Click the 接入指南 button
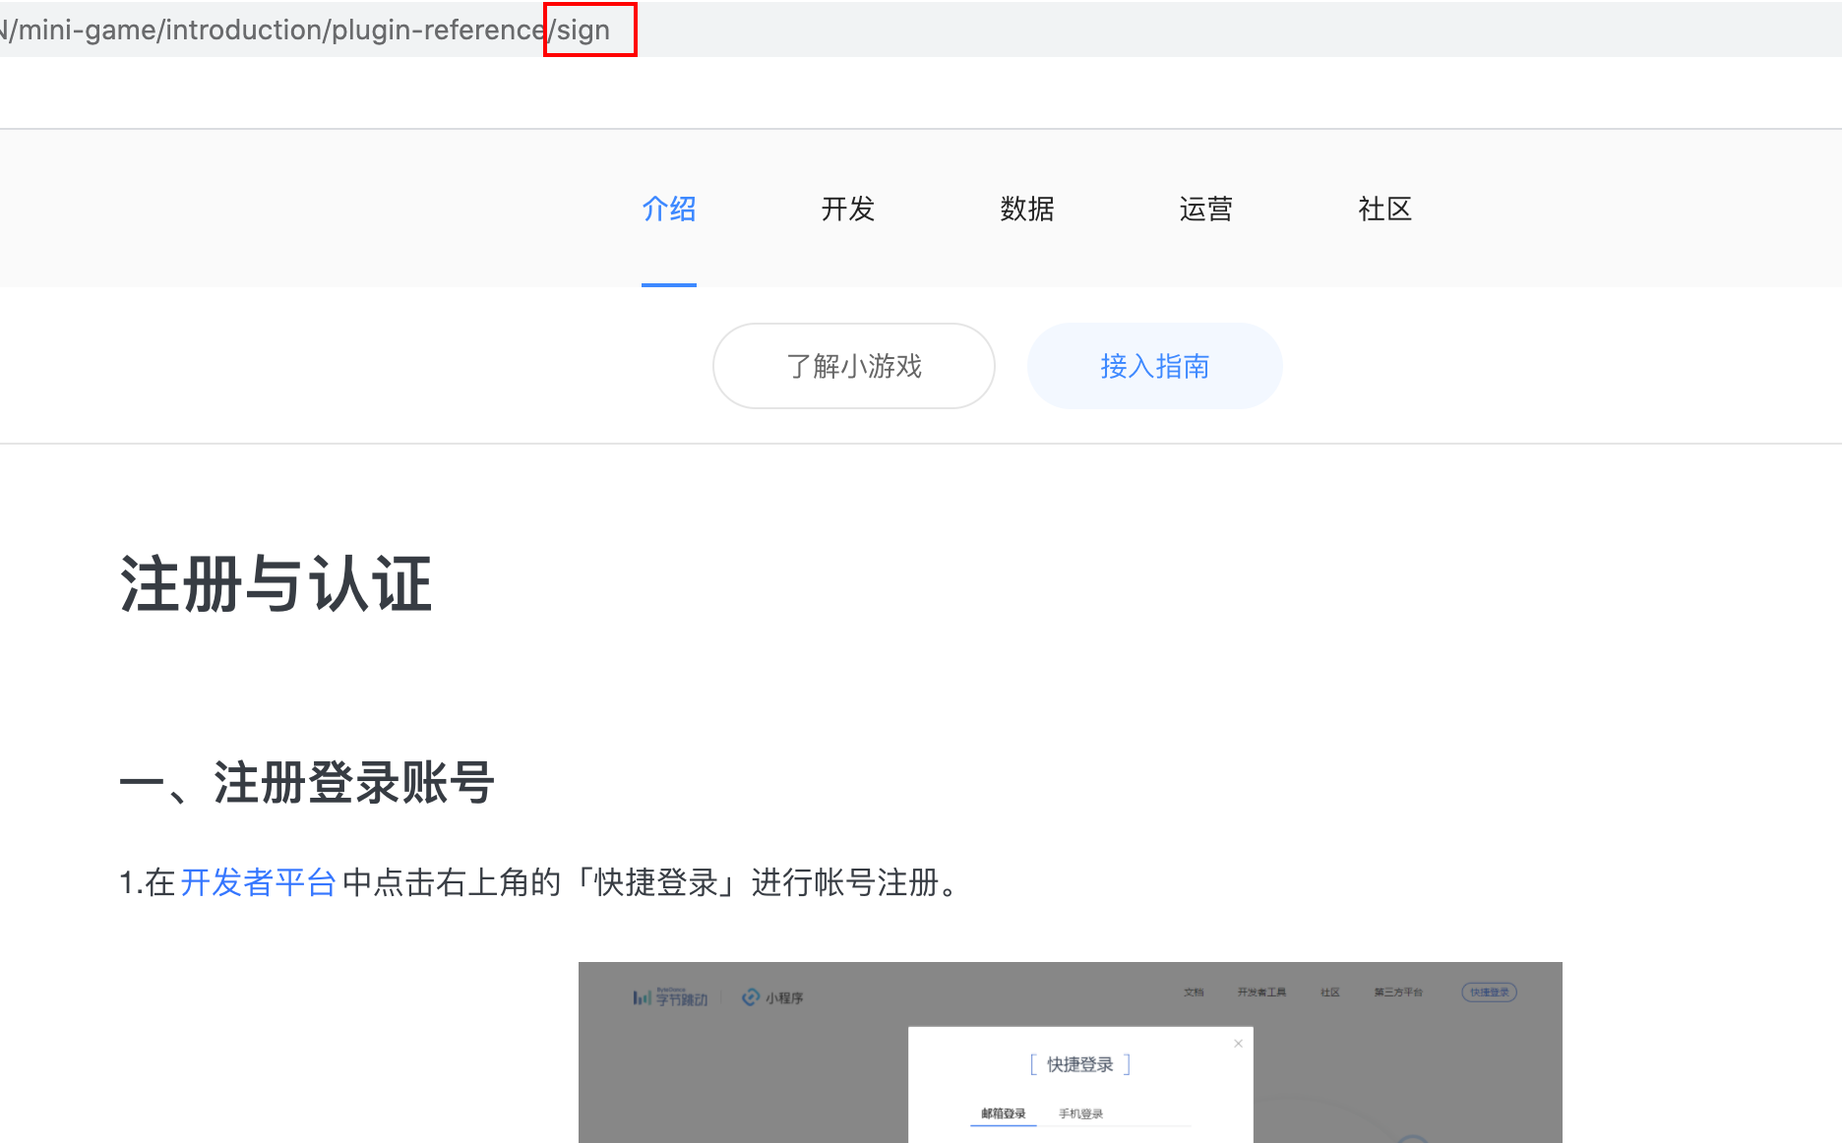Viewport: 1842px width, 1143px height. [1155, 365]
